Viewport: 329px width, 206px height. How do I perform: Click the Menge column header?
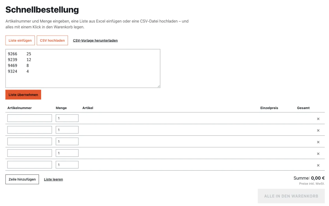click(x=61, y=108)
